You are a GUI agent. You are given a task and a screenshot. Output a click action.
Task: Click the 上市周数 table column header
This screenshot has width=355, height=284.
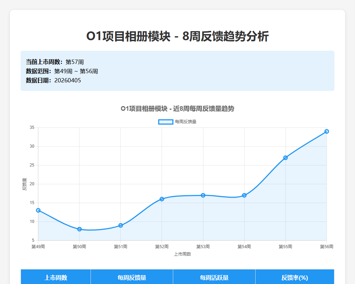56,277
